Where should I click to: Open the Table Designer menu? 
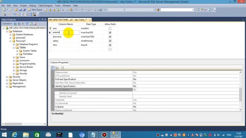[45, 5]
